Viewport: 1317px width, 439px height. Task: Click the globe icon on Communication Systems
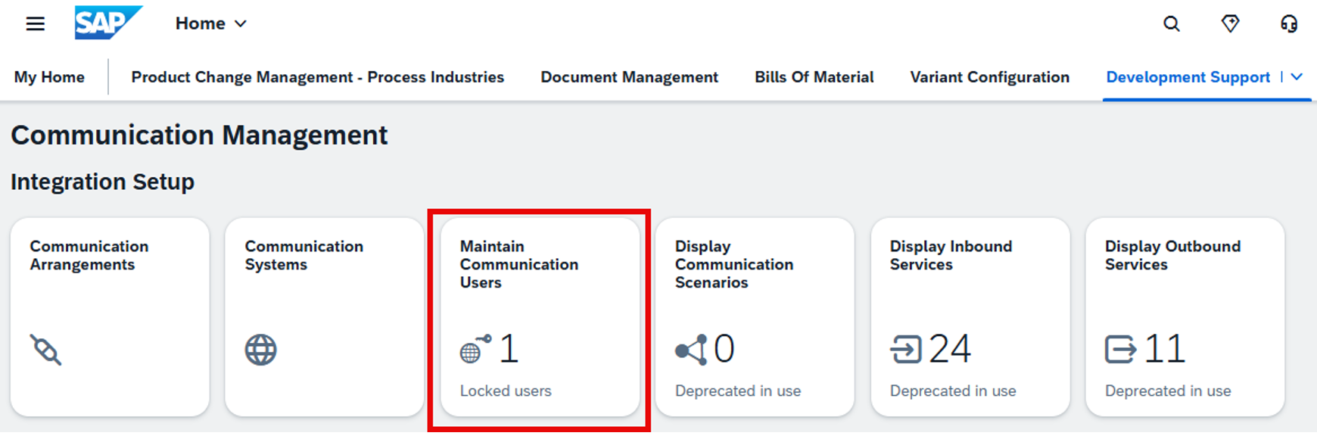[x=260, y=350]
